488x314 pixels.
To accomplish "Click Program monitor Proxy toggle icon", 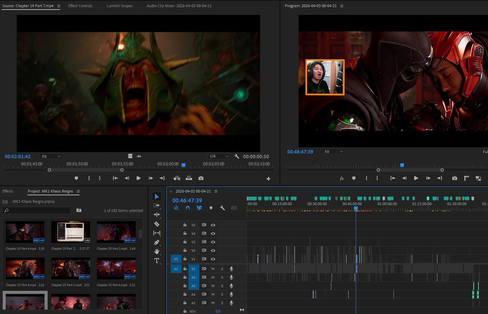I will (x=478, y=178).
